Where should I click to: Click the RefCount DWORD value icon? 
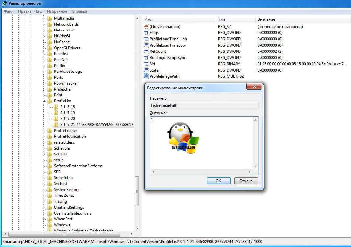click(146, 51)
